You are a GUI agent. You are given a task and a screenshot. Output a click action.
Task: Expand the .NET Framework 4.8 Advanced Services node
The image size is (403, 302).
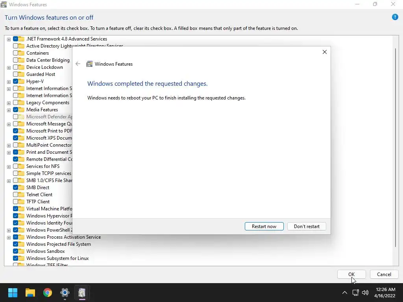(9, 39)
